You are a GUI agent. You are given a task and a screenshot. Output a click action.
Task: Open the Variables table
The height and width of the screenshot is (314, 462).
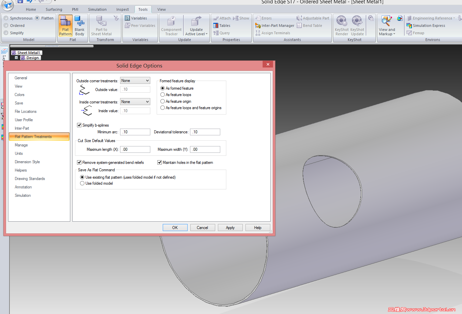tap(136, 18)
